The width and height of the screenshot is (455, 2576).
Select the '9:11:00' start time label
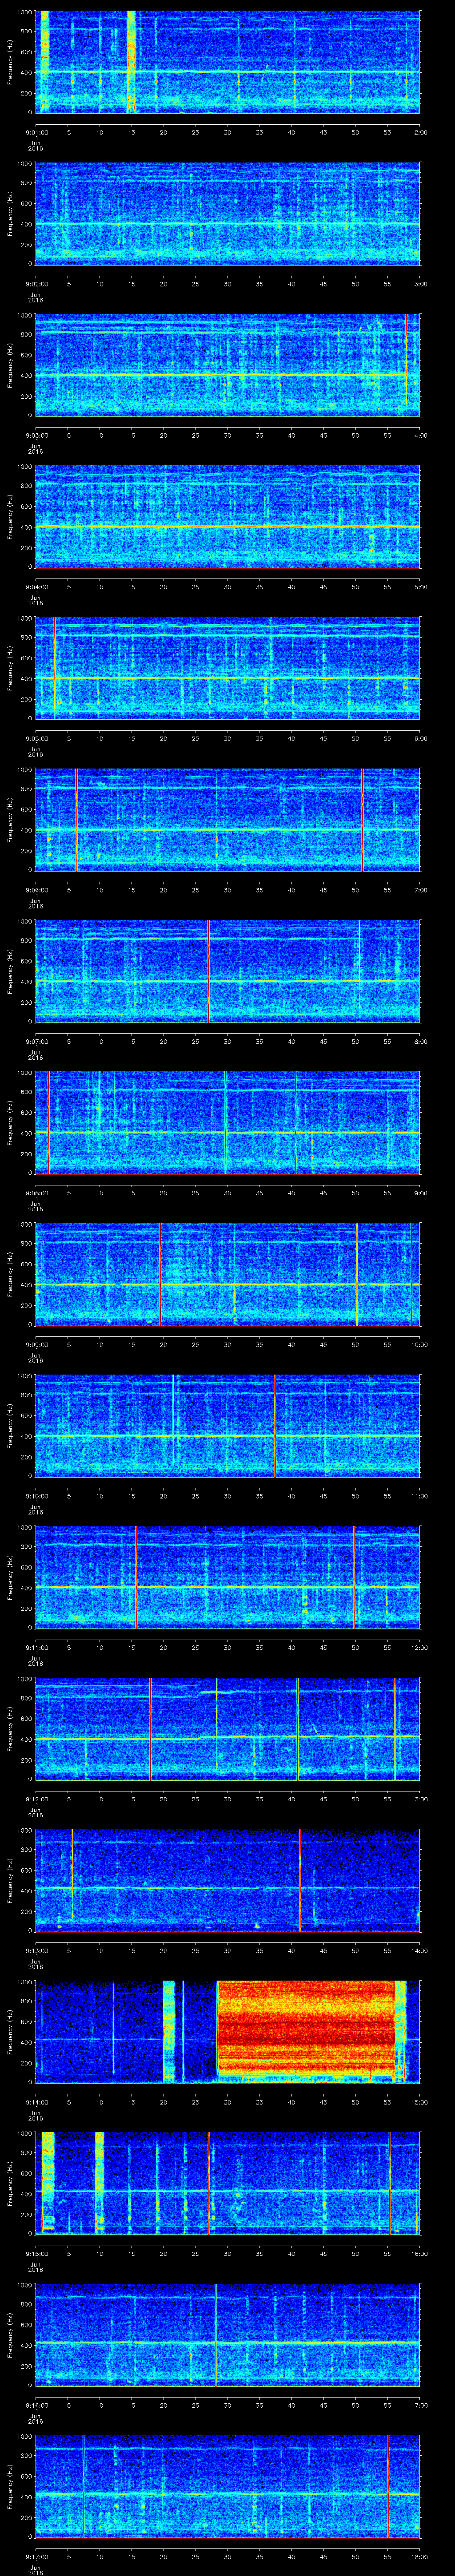click(x=36, y=1648)
